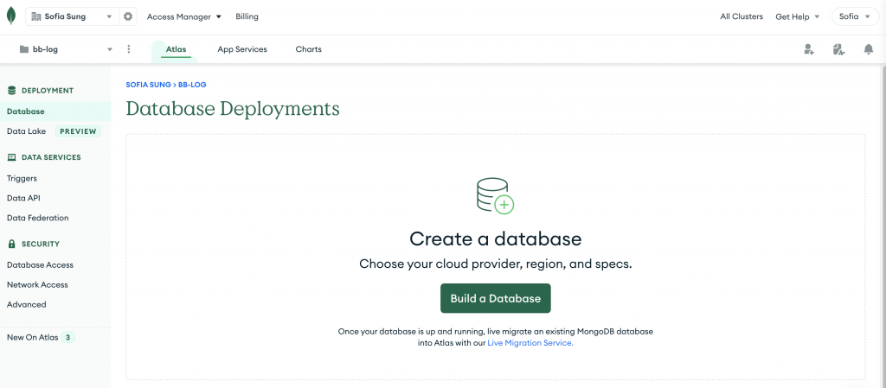Click the Create a database heading
886x388 pixels.
tap(496, 239)
